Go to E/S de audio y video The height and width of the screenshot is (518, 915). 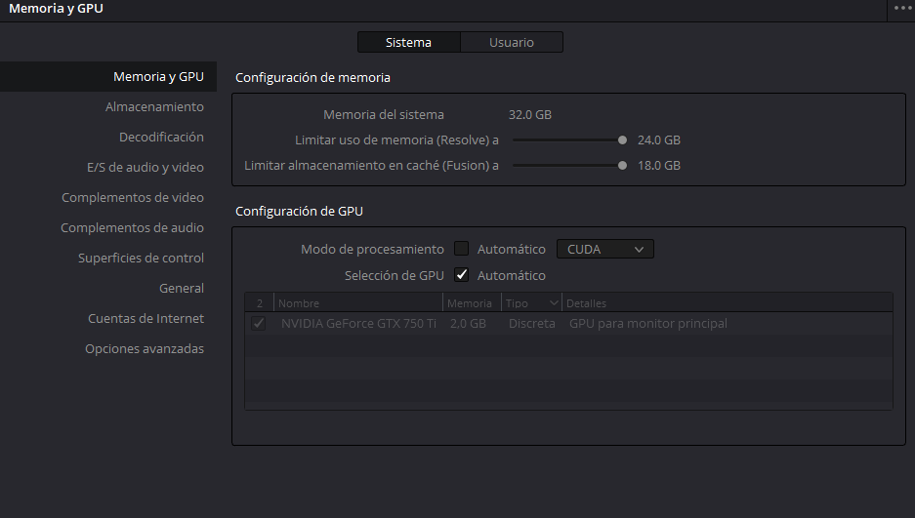pos(146,167)
